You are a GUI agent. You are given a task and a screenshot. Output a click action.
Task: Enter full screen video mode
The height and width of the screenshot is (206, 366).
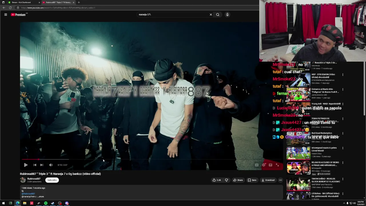point(277,165)
